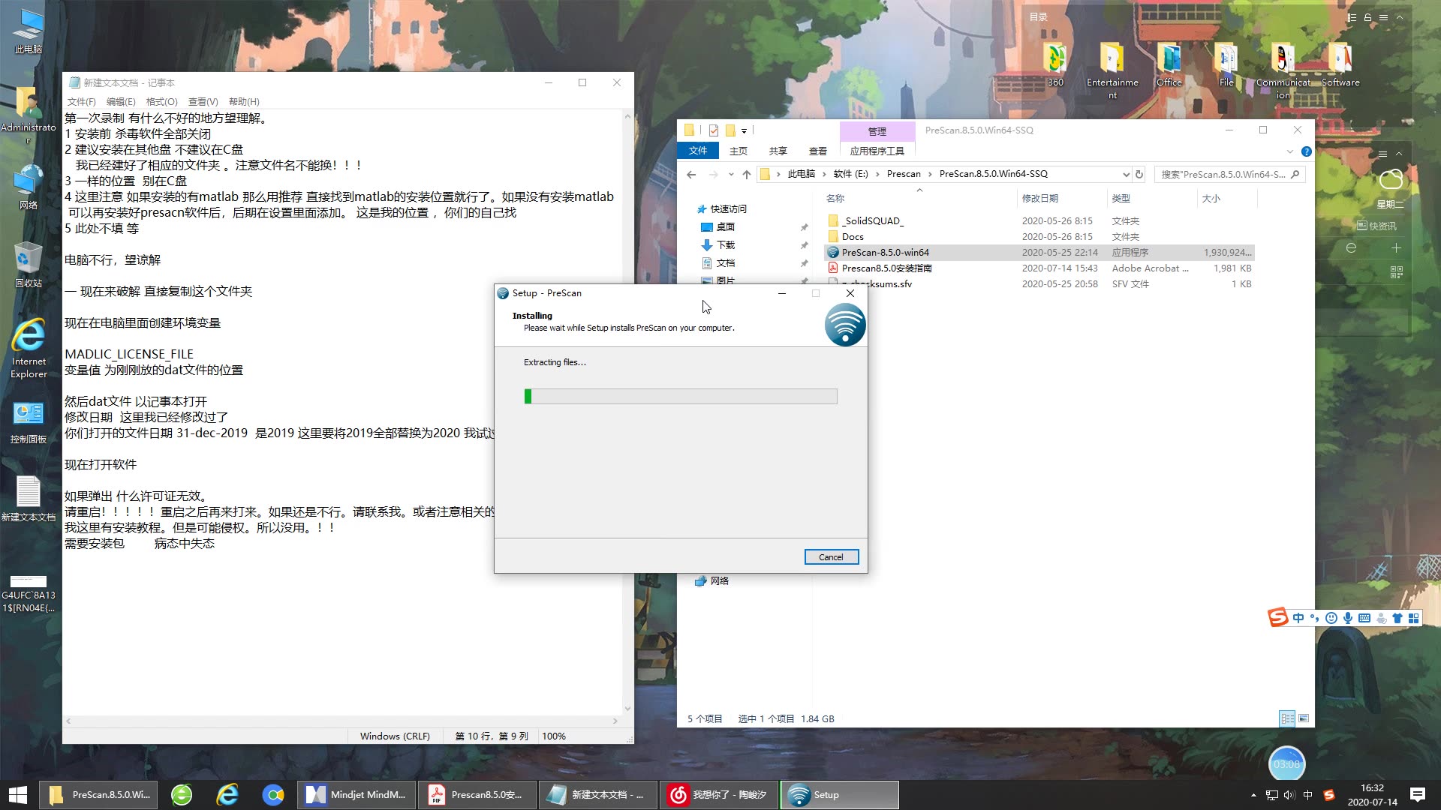Open the recent locations dropdown in Explorer

730,174
